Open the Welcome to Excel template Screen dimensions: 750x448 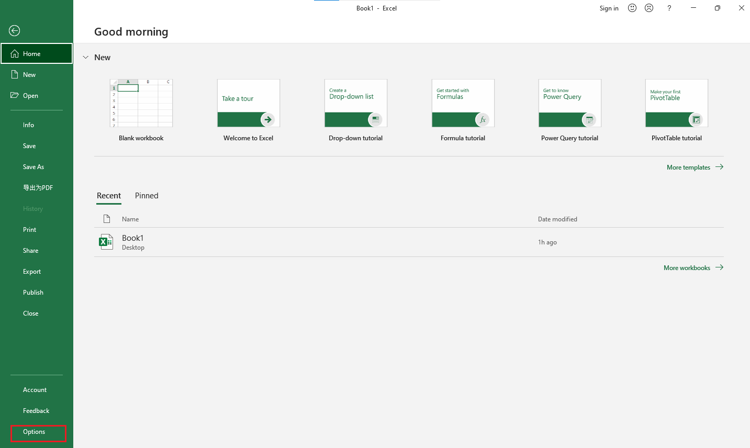pos(249,103)
